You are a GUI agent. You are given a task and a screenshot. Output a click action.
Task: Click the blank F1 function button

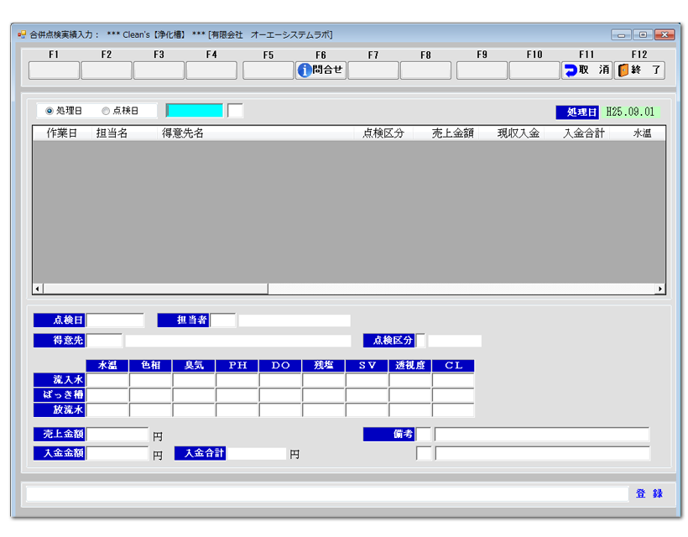pos(54,70)
